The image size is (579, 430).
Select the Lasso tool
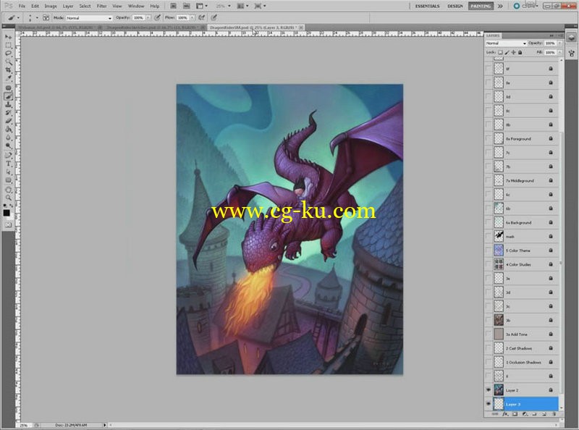click(x=8, y=53)
